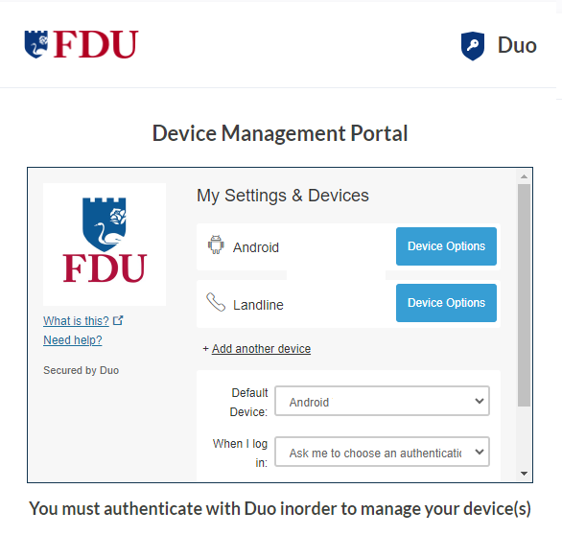This screenshot has width=562, height=535.
Task: Click the Android device row label
Action: pyautogui.click(x=256, y=247)
